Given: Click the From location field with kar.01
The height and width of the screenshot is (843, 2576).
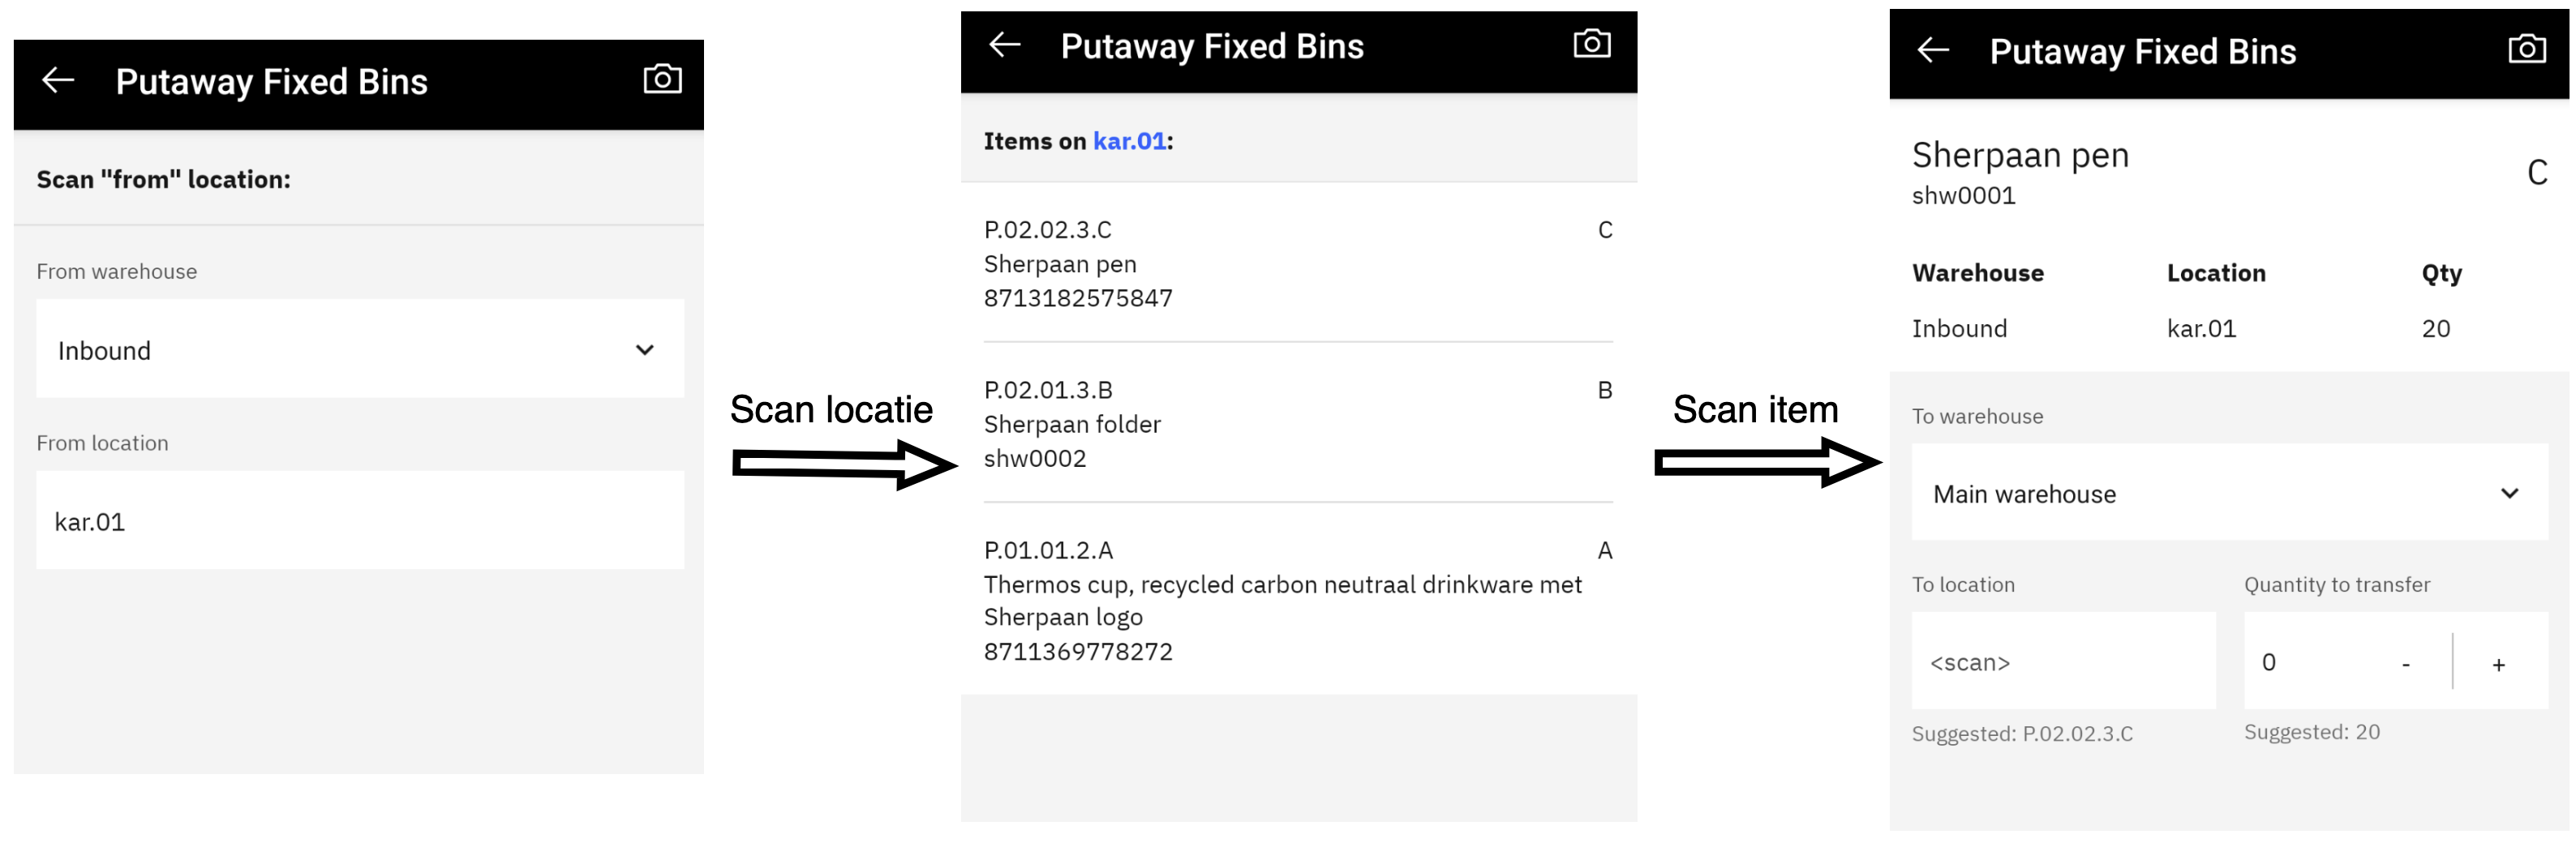Looking at the screenshot, I should [360, 521].
